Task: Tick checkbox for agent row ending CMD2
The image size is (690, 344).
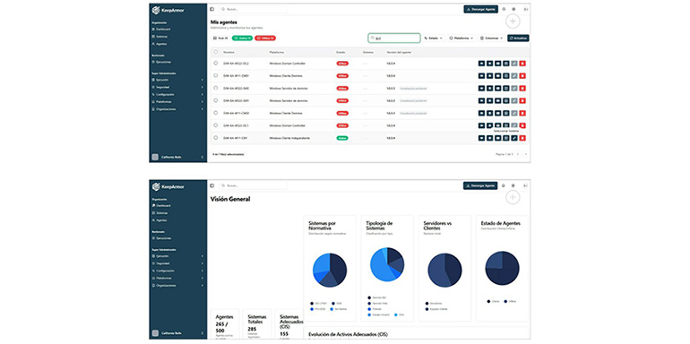Action: pyautogui.click(x=216, y=113)
